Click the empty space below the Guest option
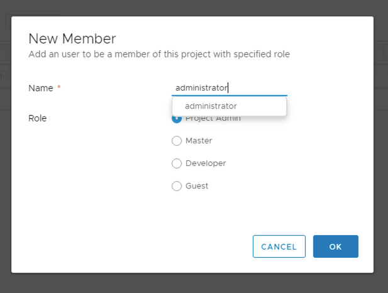388x293 pixels. 208,214
